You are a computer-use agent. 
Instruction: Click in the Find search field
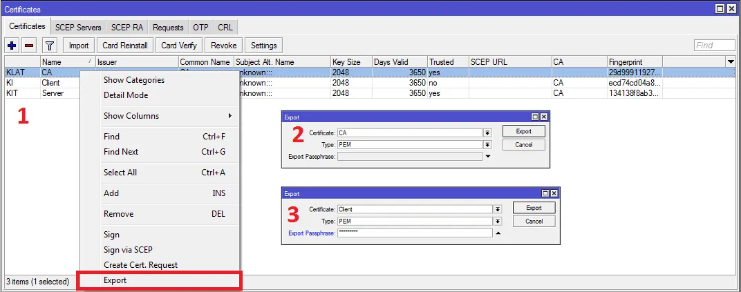714,46
